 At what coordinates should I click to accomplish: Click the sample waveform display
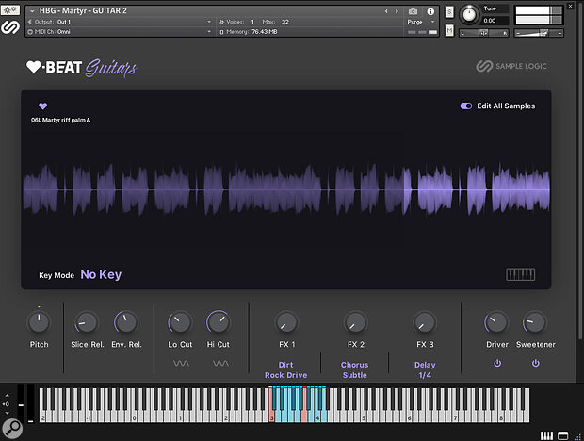286,190
